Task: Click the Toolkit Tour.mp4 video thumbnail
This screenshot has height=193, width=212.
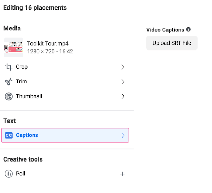Action: point(13,47)
